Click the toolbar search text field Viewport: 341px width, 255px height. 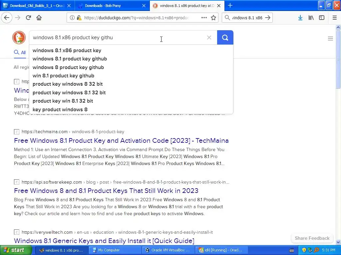point(247,18)
